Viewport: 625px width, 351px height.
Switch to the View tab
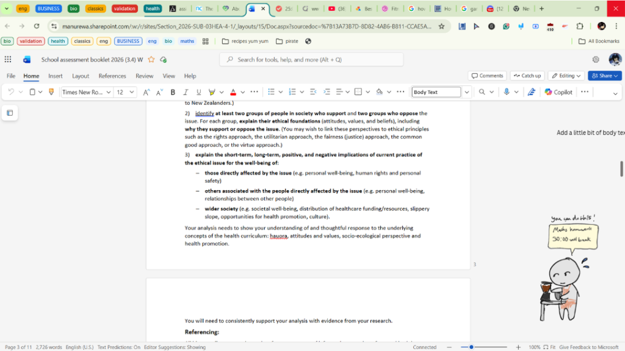click(168, 76)
